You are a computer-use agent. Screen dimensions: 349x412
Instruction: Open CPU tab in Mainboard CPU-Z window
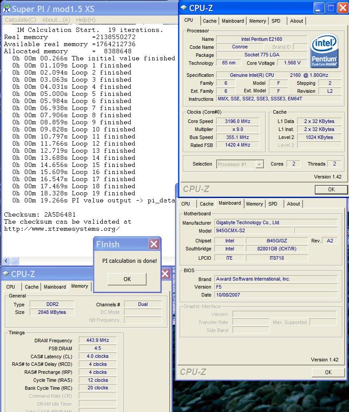click(186, 204)
